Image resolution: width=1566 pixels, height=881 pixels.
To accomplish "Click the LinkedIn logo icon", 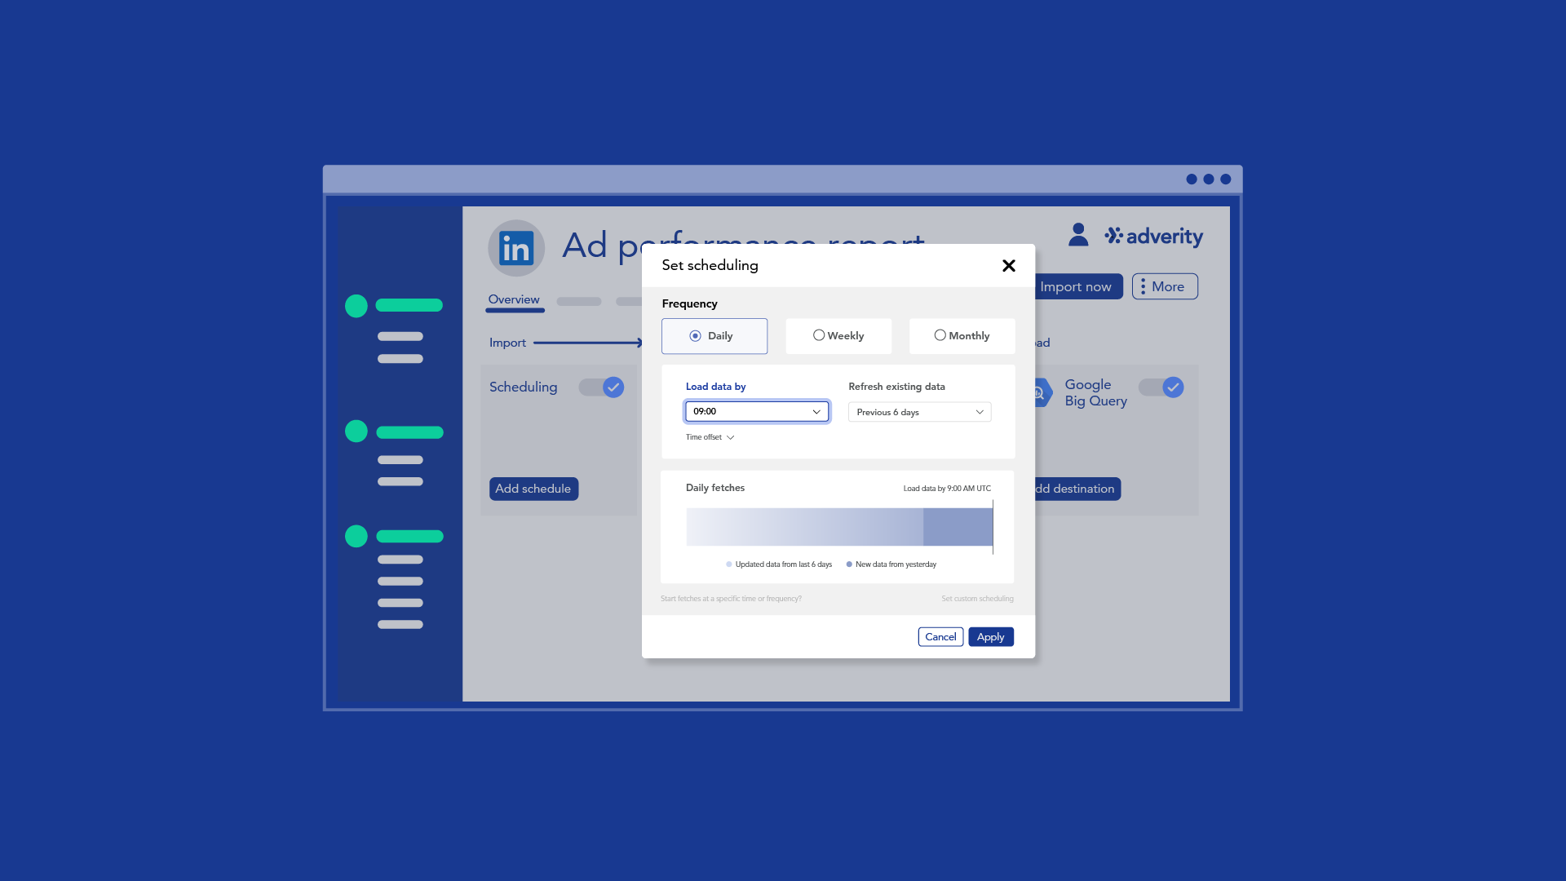I will click(515, 248).
